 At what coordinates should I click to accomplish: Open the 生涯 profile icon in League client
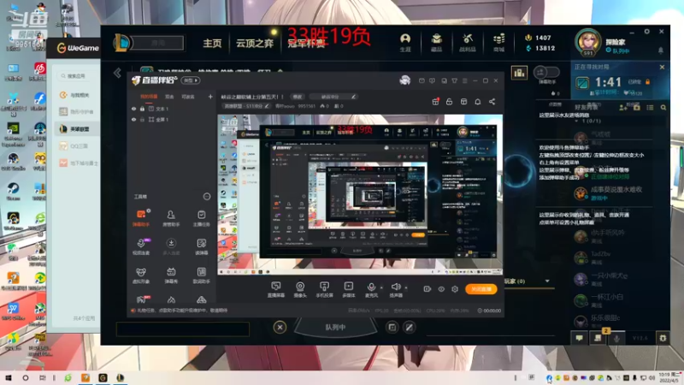(405, 43)
